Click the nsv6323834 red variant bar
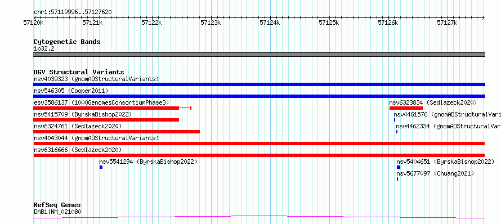The image size is (501, 224). tap(406, 108)
